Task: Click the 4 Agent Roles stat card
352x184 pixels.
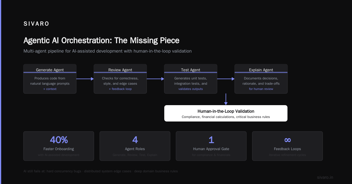Action: [x=135, y=146]
